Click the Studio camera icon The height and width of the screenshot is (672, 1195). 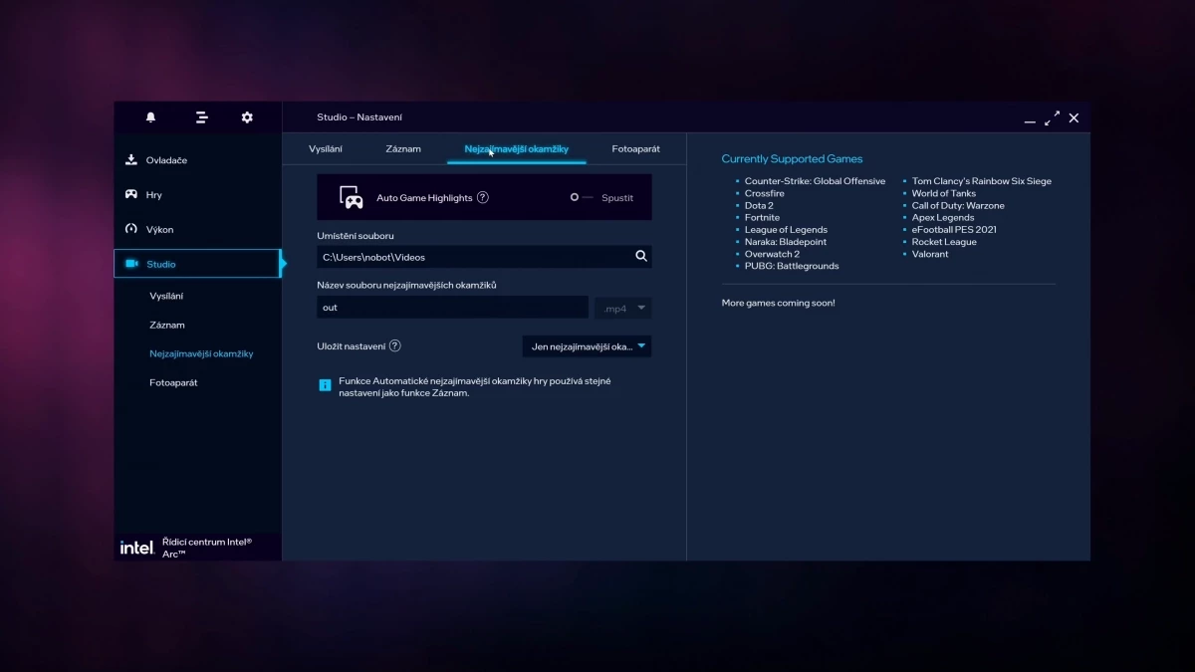tap(131, 264)
